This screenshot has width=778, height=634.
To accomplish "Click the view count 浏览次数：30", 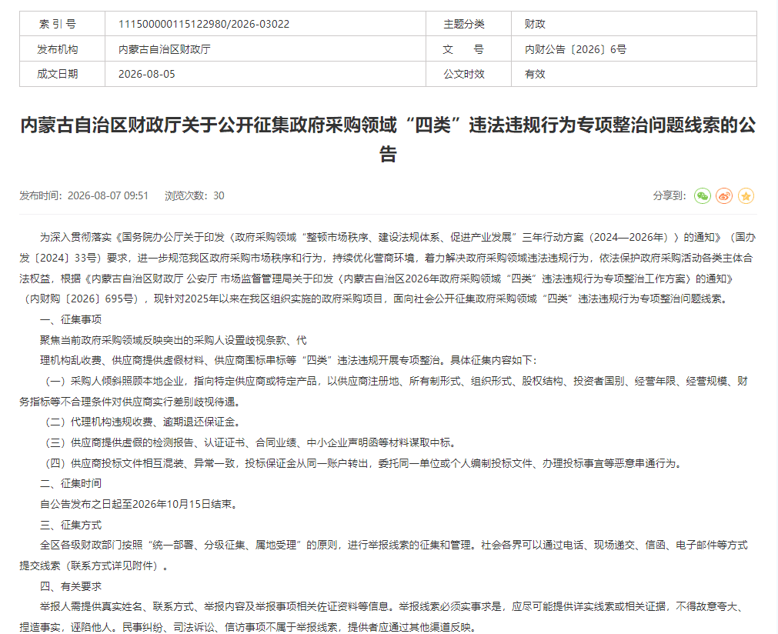I will 195,196.
